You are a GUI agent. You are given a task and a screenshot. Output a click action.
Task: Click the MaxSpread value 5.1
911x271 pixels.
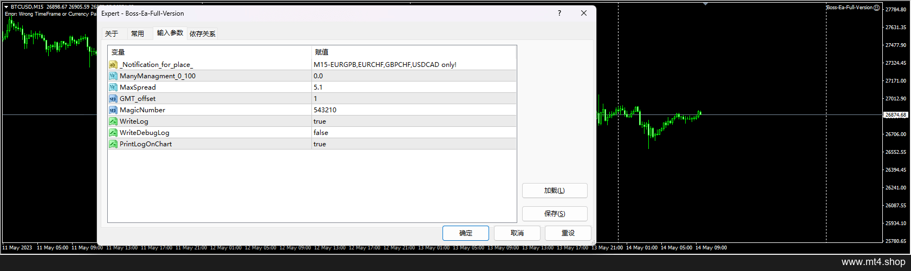318,87
